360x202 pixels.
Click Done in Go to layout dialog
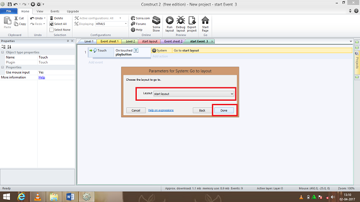224,111
